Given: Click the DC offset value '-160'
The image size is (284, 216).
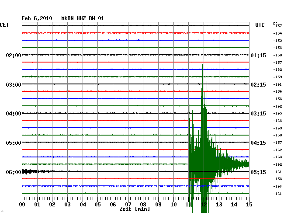Looking at the screenshot, I should (277, 186).
